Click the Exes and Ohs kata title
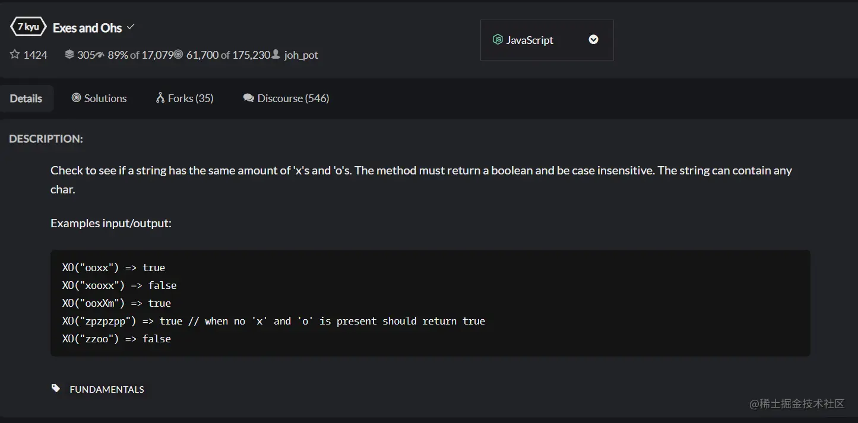The height and width of the screenshot is (423, 858). pyautogui.click(x=87, y=28)
